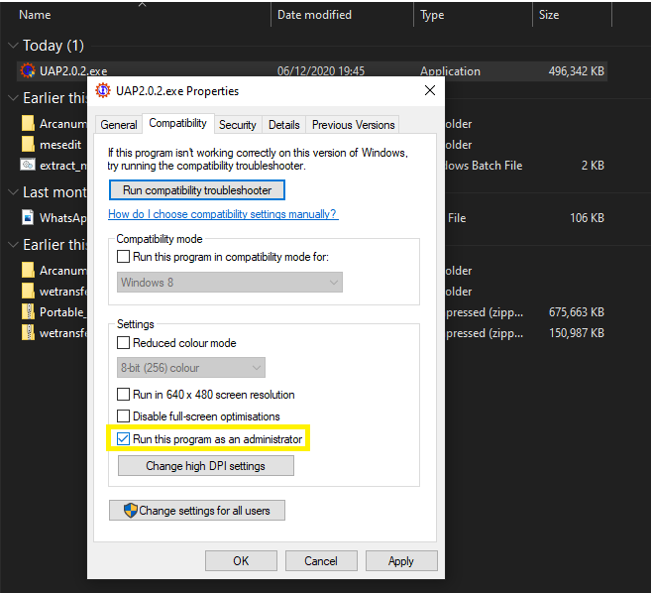Switch to the Security tab
Viewport: 651px width, 593px height.
(x=238, y=125)
